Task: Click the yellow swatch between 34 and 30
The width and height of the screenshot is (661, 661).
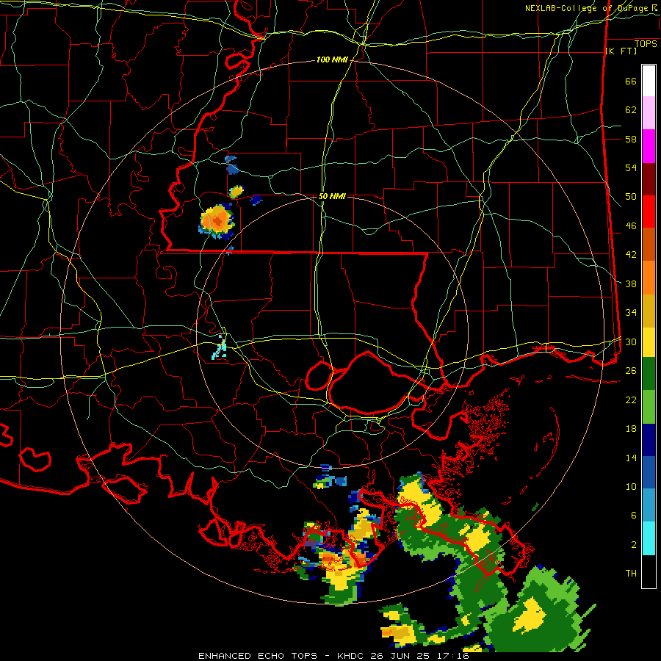Action: pyautogui.click(x=649, y=342)
